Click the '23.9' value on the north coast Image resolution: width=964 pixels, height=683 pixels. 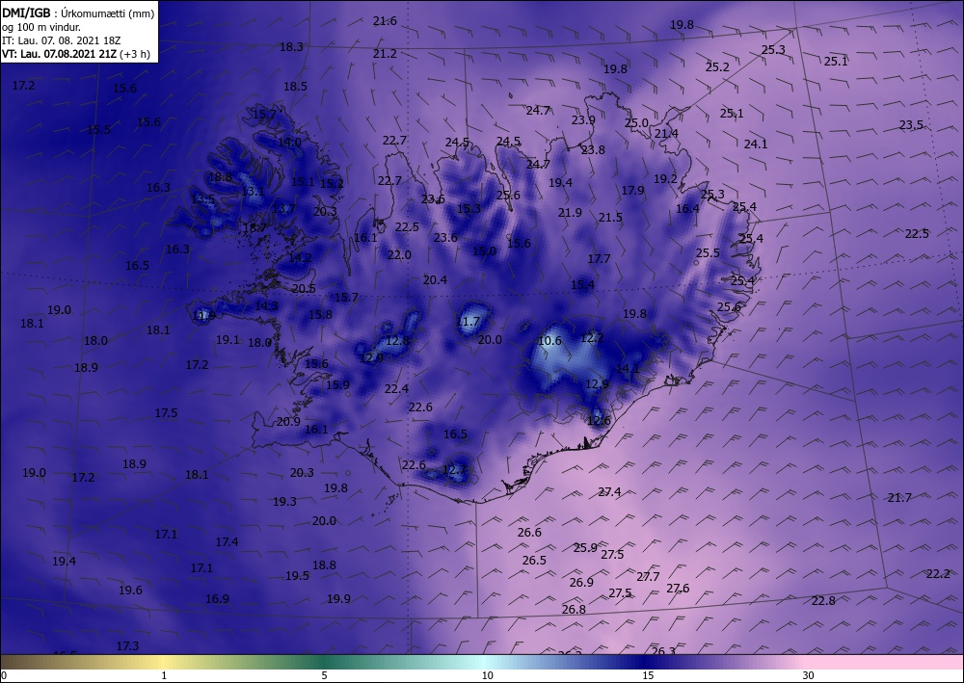(583, 119)
